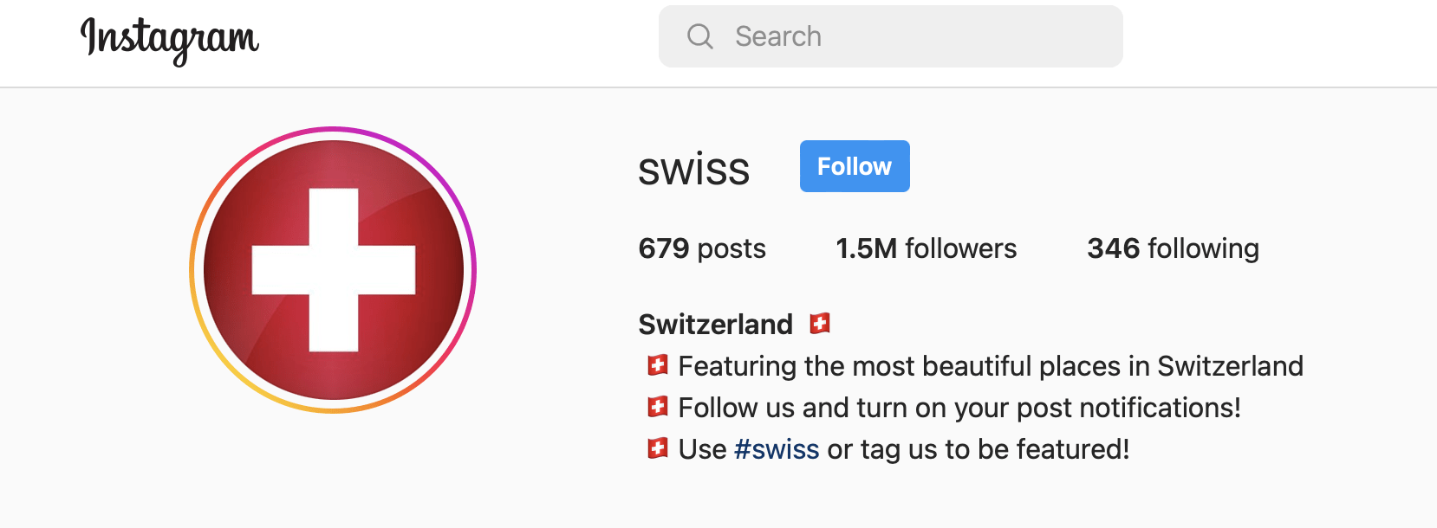The width and height of the screenshot is (1437, 528).
Task: Click the flag emoji next to Switzerland
Action: 820,324
